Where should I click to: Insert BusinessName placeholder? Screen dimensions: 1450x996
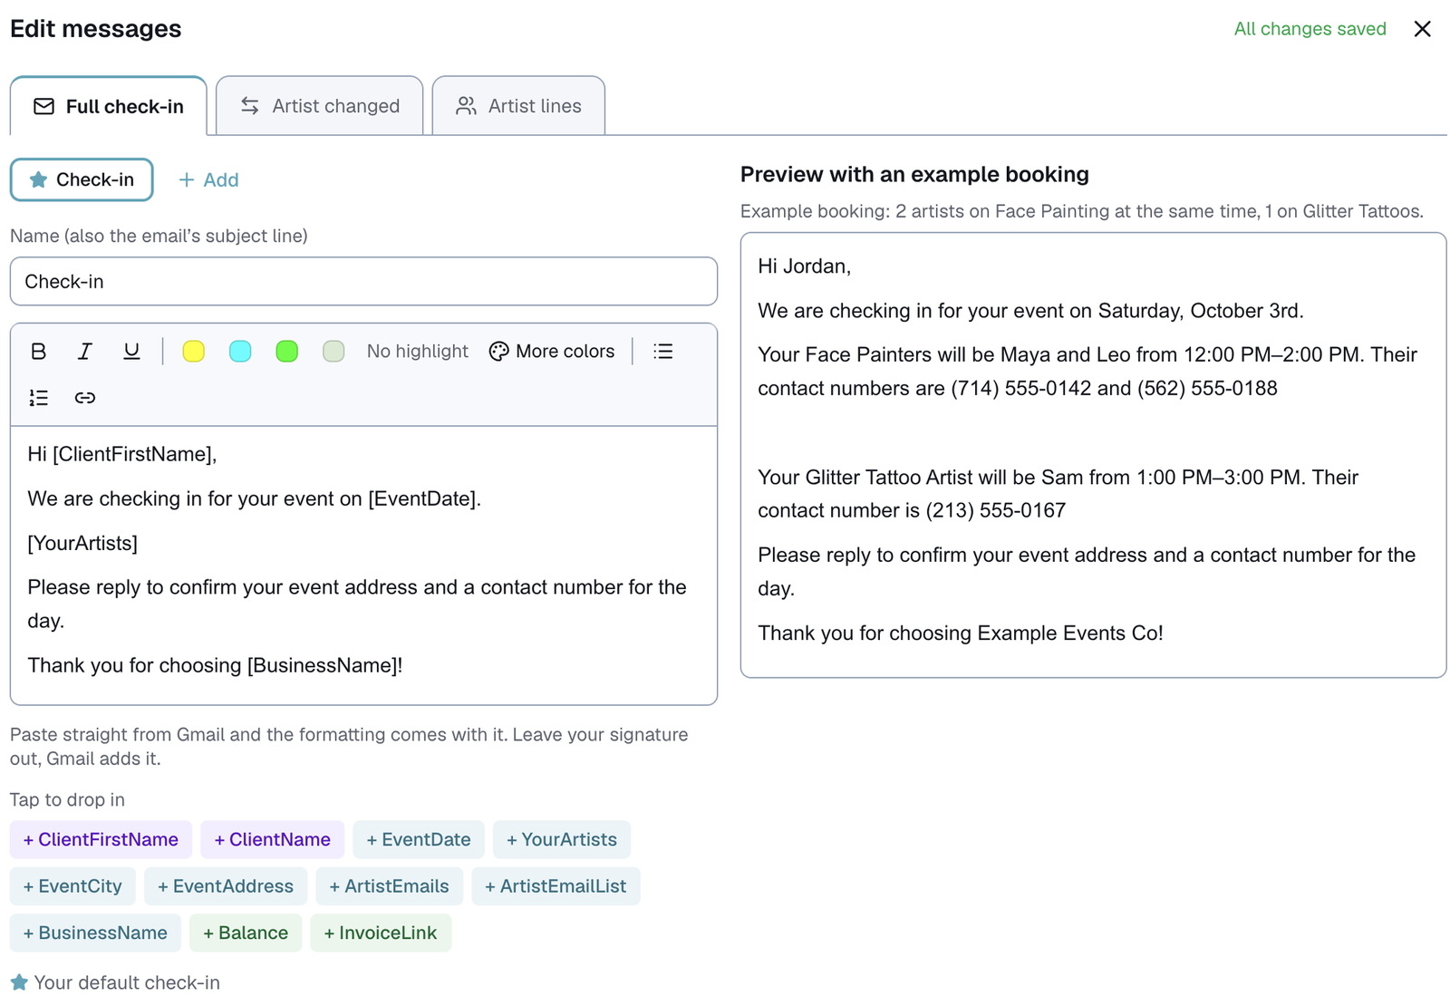[x=95, y=933]
